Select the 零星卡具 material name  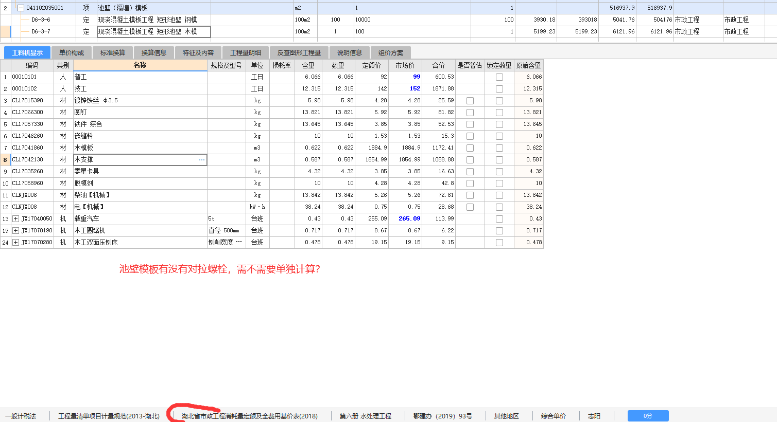click(87, 172)
